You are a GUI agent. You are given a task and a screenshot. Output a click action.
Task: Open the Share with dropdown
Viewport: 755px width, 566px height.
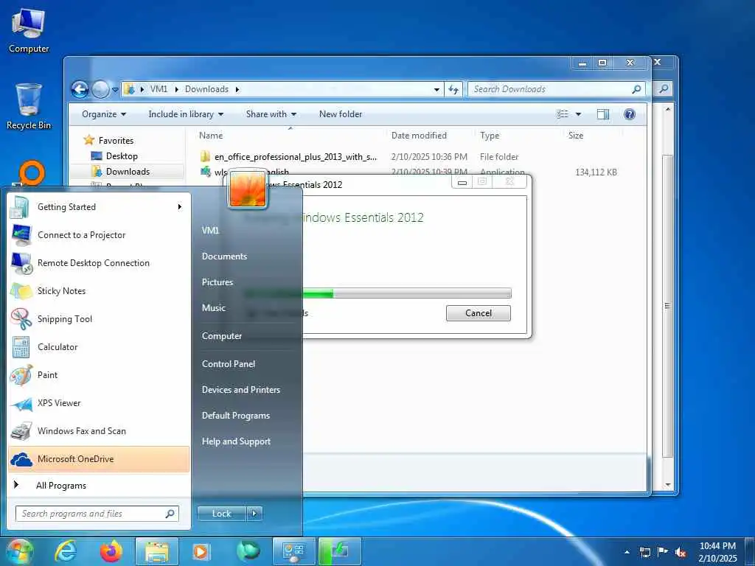pyautogui.click(x=271, y=114)
